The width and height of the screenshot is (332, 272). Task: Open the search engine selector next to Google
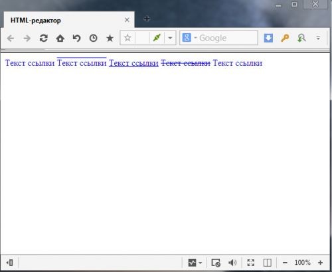click(189, 38)
